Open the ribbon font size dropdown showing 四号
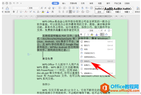 tap(39, 8)
